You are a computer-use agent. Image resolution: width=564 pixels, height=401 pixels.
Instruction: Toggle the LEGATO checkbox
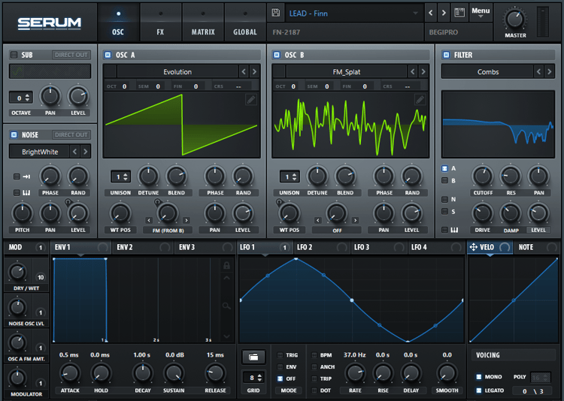[x=479, y=390]
